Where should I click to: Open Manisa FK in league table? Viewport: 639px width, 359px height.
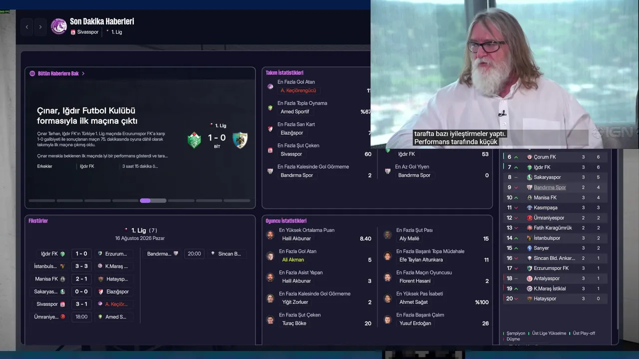pyautogui.click(x=545, y=197)
